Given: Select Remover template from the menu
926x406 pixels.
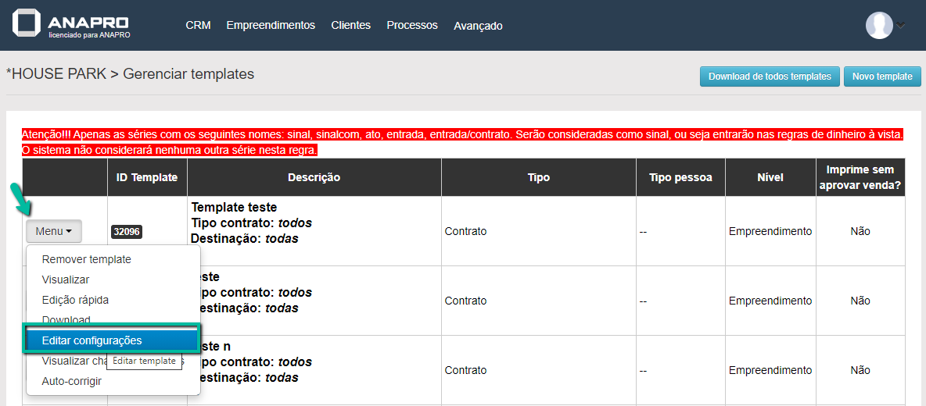Looking at the screenshot, I should 86,259.
